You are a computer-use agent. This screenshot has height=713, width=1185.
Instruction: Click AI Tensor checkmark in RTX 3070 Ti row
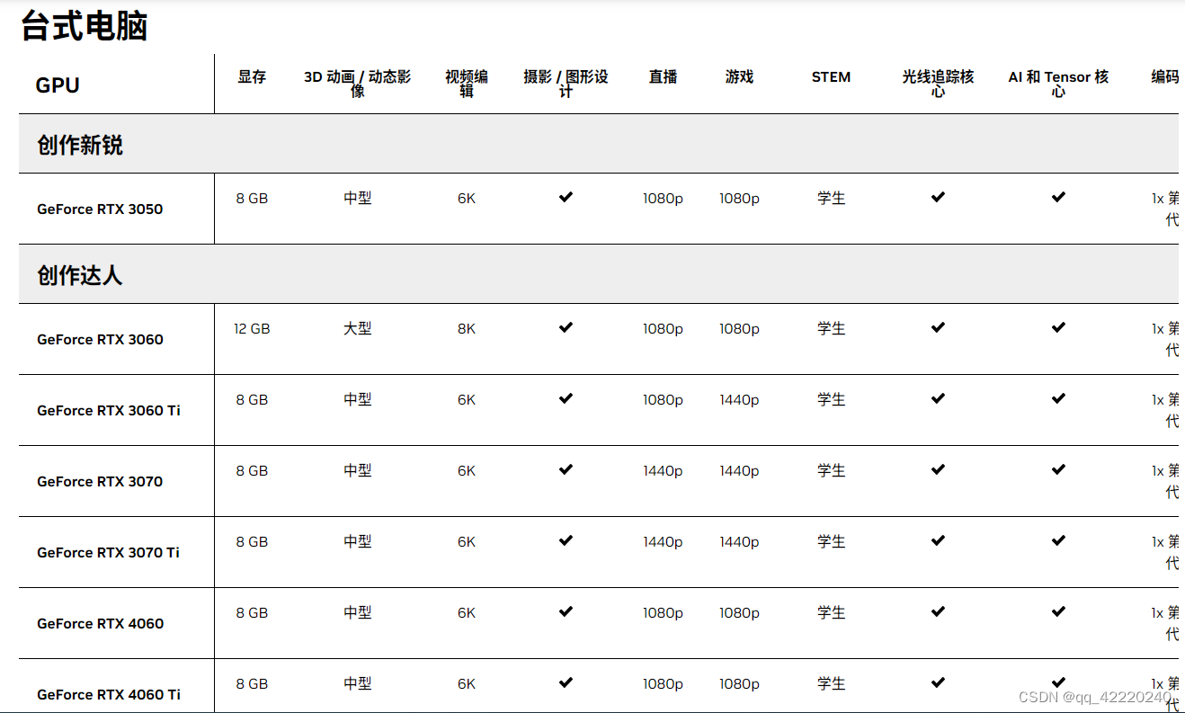[1058, 540]
